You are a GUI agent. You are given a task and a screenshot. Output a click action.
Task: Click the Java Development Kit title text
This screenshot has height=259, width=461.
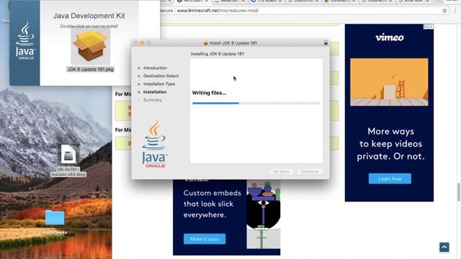click(x=89, y=16)
